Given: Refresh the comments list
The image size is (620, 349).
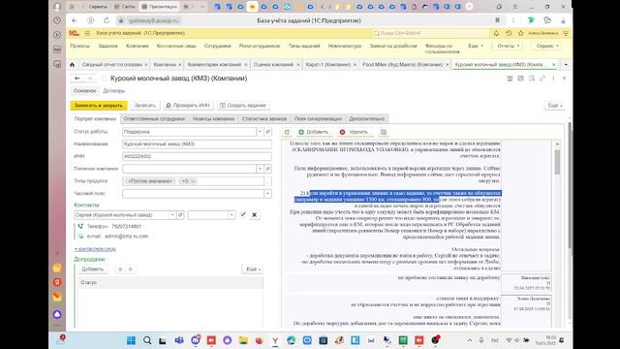Looking at the screenshot, I should pos(287,132).
